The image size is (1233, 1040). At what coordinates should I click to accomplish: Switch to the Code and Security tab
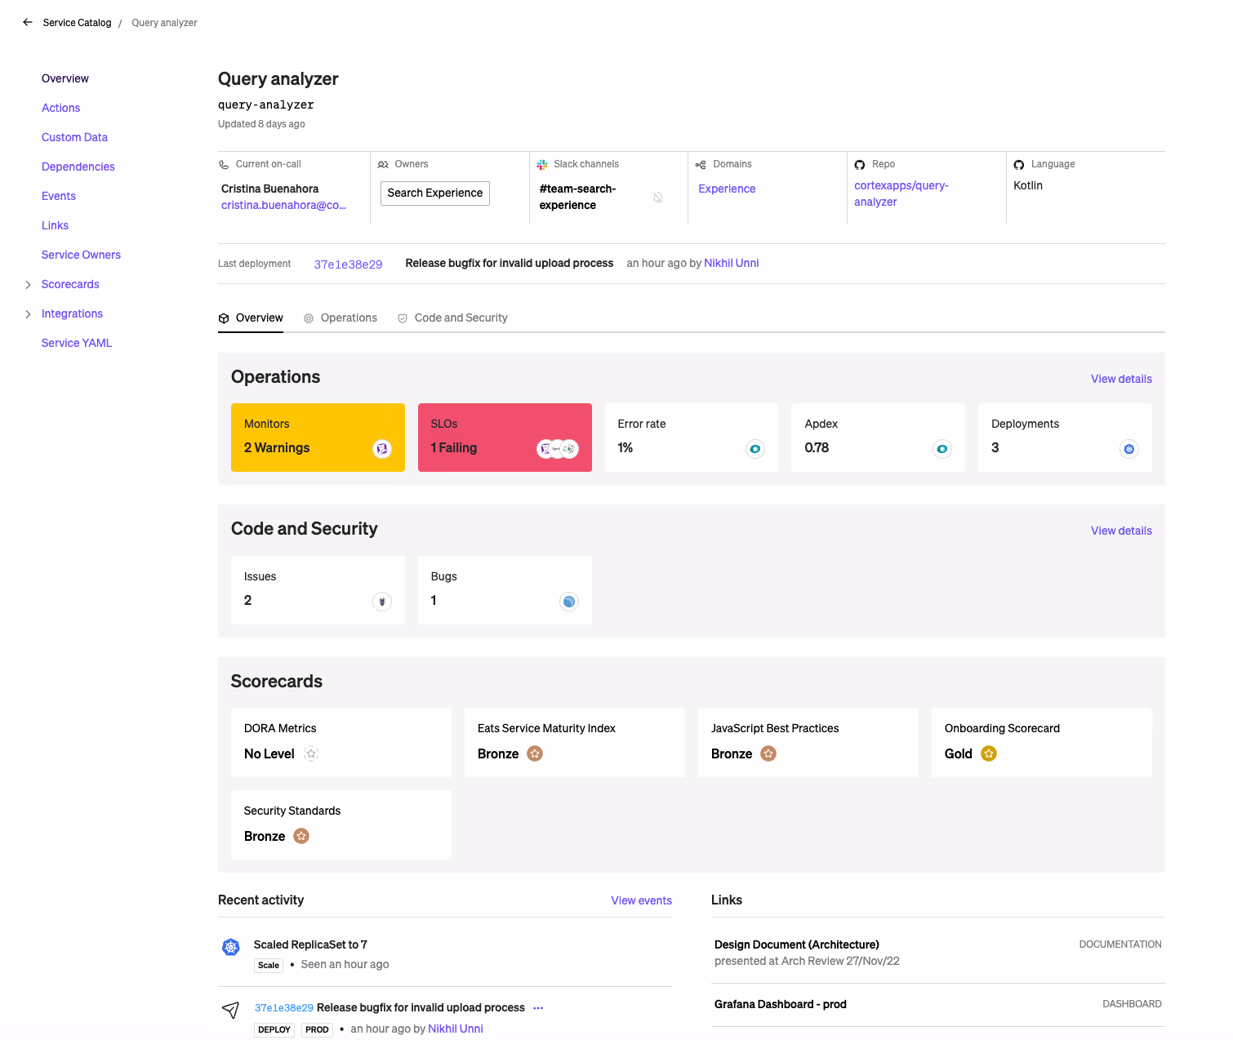tap(452, 318)
